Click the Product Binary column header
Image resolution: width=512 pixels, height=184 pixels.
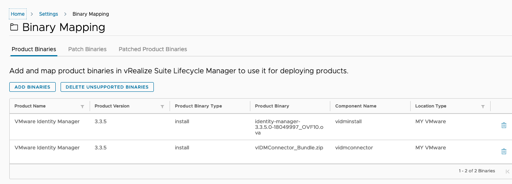tap(272, 106)
